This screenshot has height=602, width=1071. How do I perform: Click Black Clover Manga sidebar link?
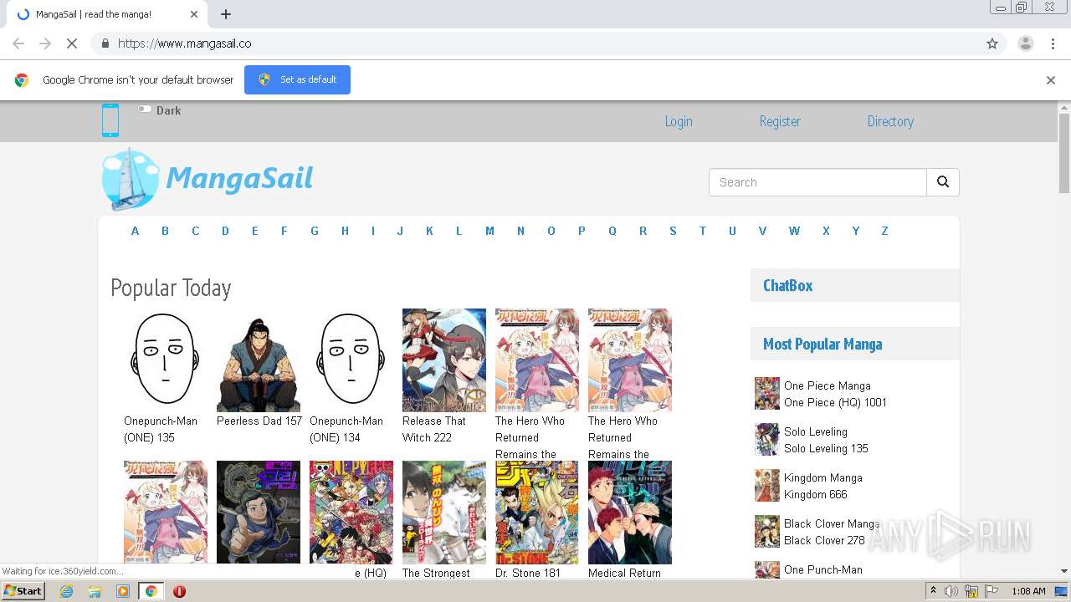pyautogui.click(x=832, y=523)
